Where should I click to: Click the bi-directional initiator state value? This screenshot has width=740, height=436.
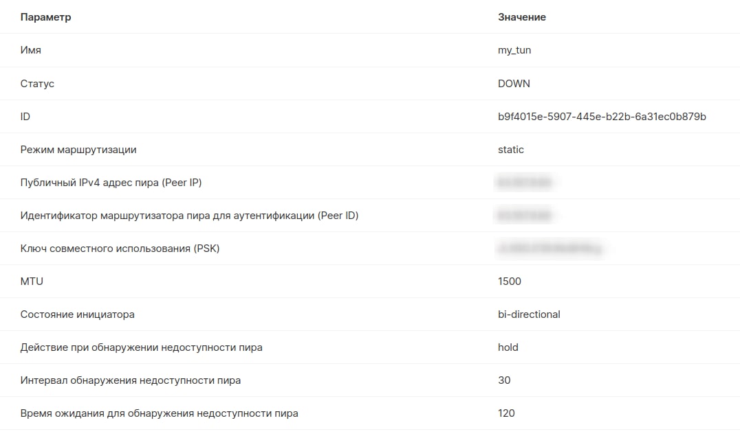coord(529,314)
